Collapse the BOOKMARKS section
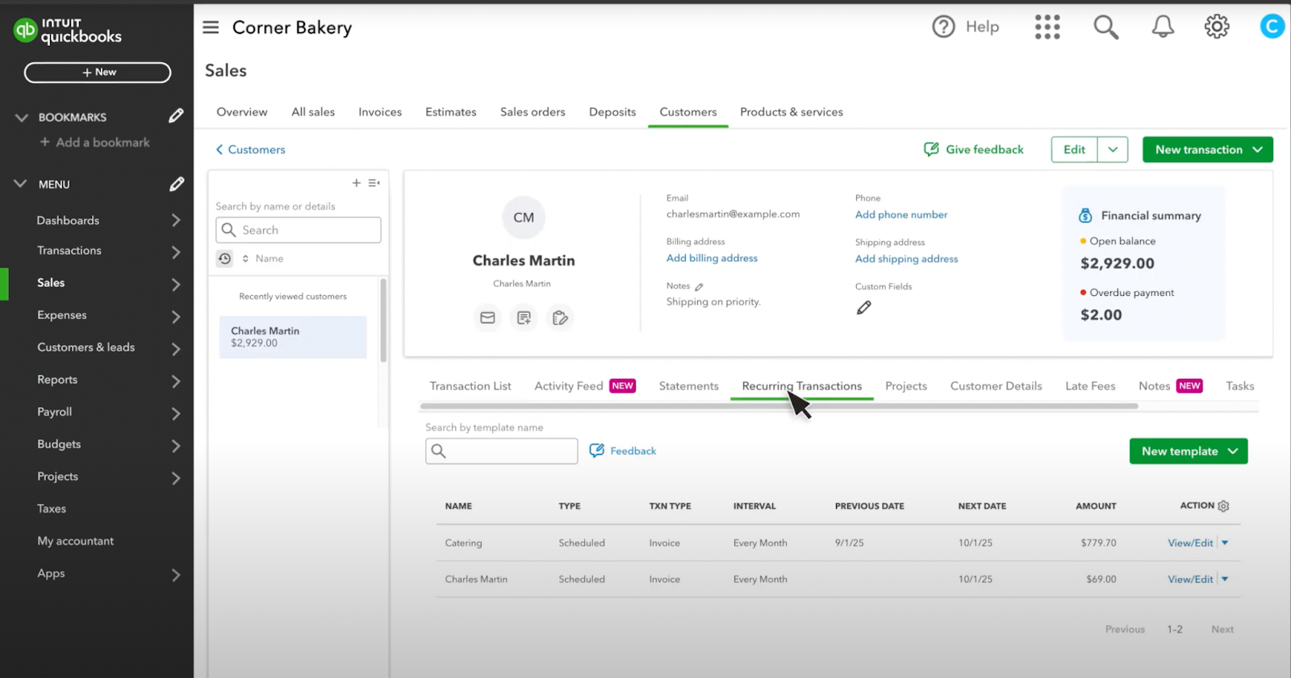The height and width of the screenshot is (678, 1291). 22,118
